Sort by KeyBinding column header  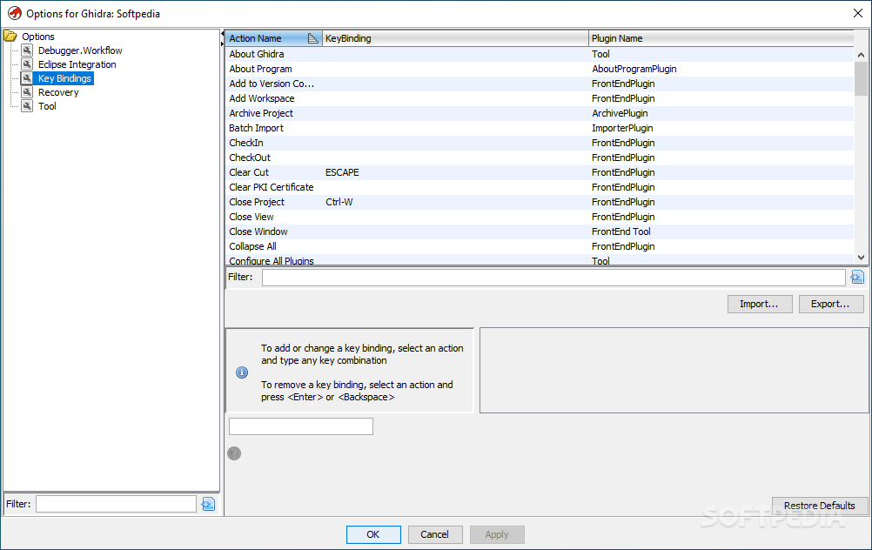click(x=455, y=38)
